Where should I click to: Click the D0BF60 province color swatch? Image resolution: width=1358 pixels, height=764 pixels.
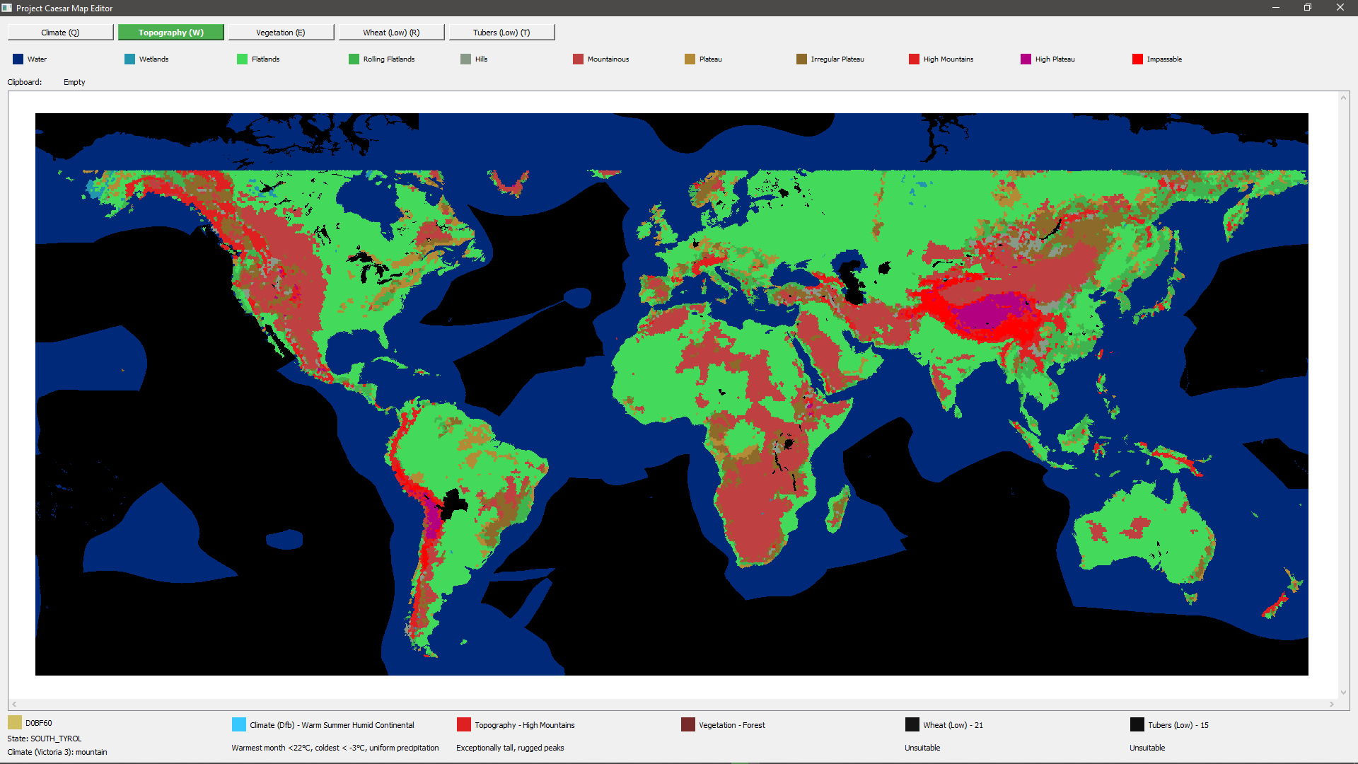coord(15,722)
